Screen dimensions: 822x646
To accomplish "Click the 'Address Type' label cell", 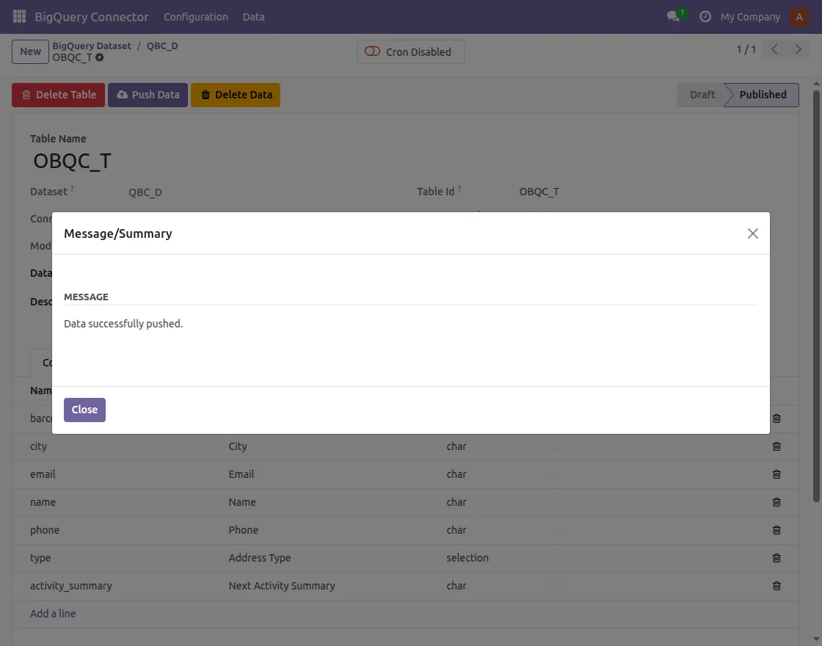I will [x=260, y=558].
